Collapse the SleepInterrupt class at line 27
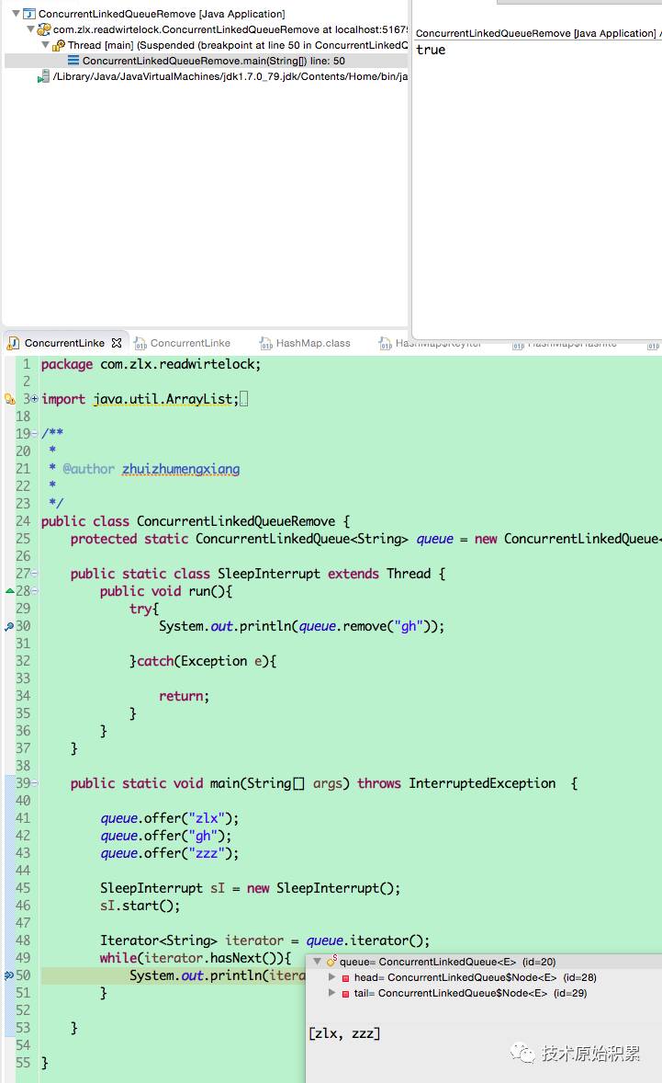Image resolution: width=662 pixels, height=1083 pixels. [35, 574]
